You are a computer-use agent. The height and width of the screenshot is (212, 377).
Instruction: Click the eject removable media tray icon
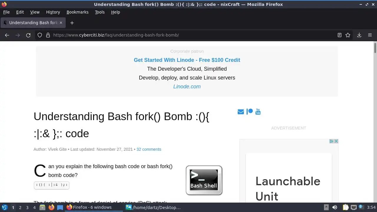click(326, 207)
